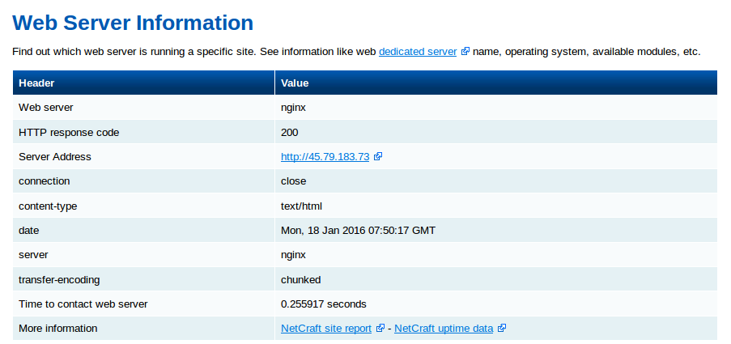
Task: Click the date value Mon, 18 Jan 2016
Action: pyautogui.click(x=358, y=231)
